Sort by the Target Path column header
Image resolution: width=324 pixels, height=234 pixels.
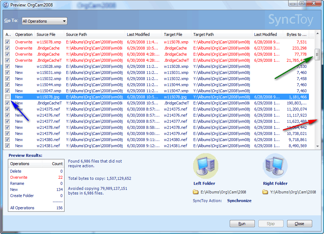click(x=221, y=34)
